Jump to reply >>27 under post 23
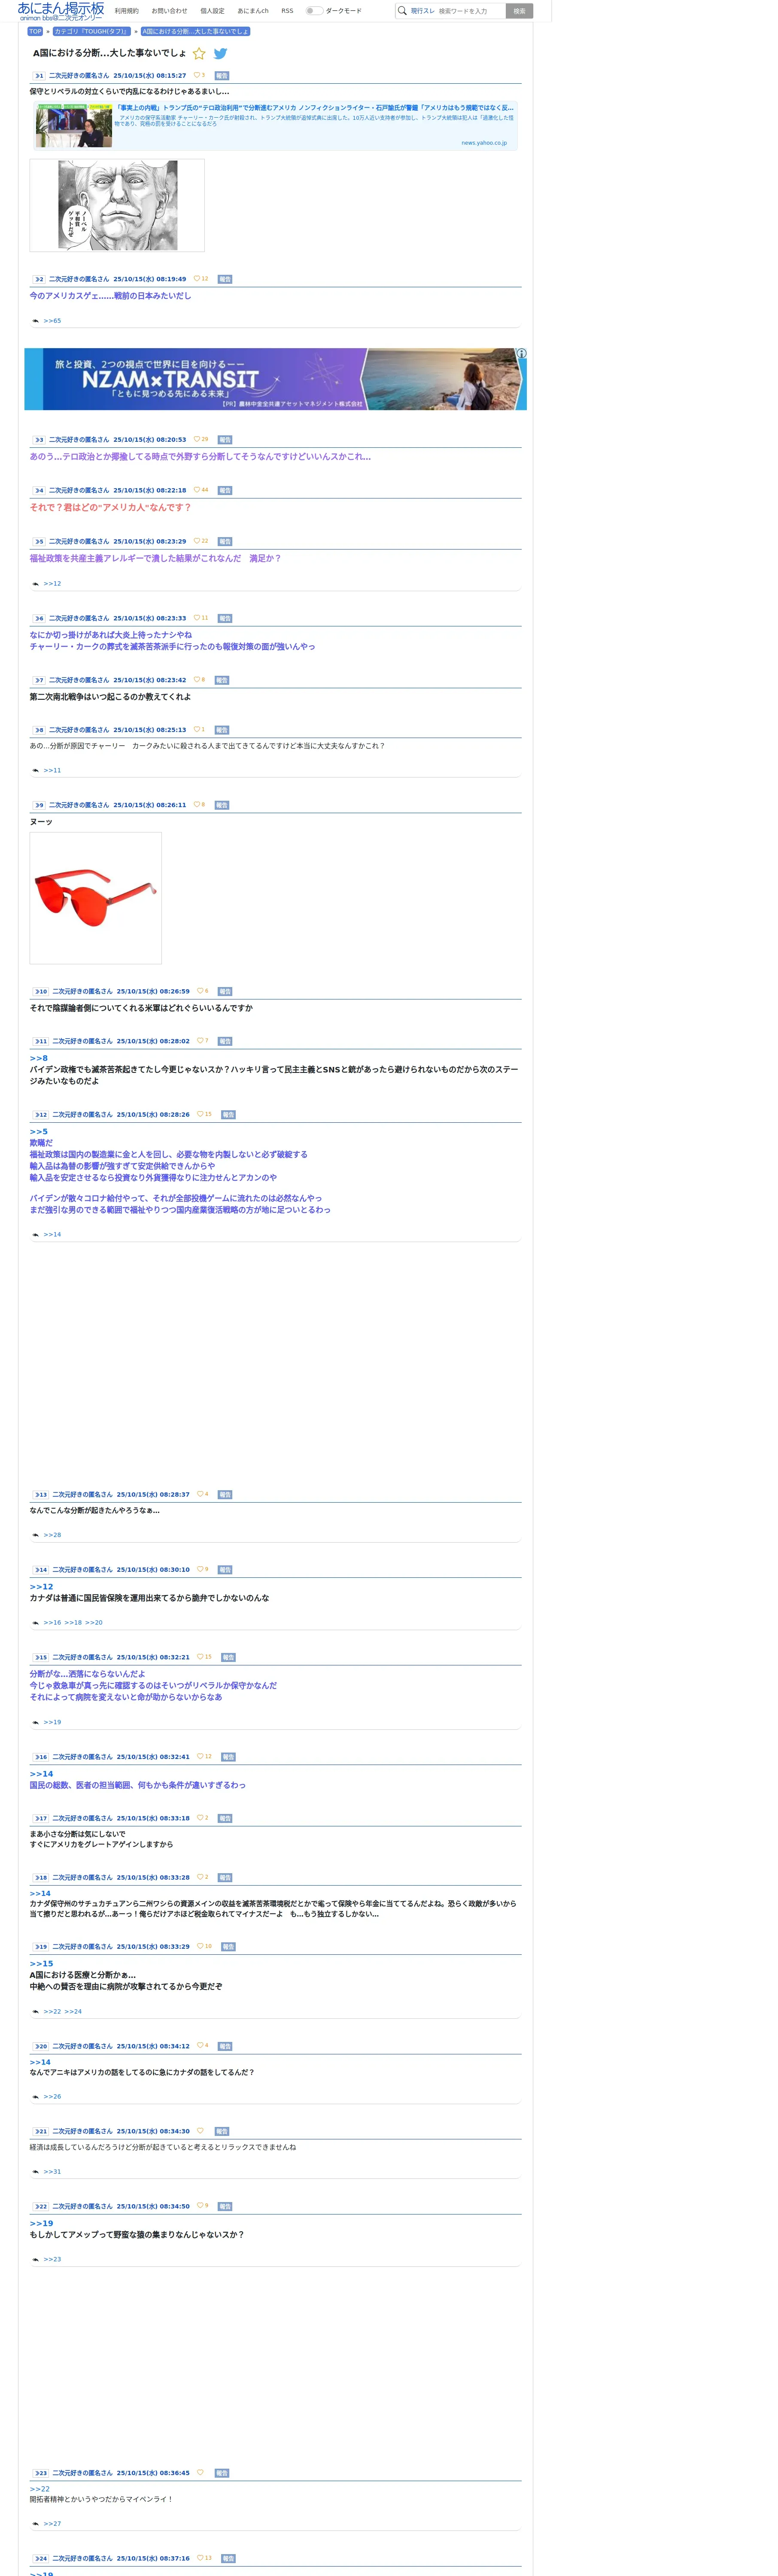This screenshot has height=2576, width=778. point(52,2524)
